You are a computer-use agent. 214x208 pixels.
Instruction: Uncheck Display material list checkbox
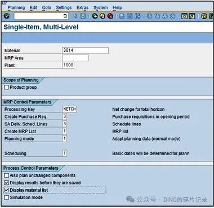pyautogui.click(x=7, y=190)
